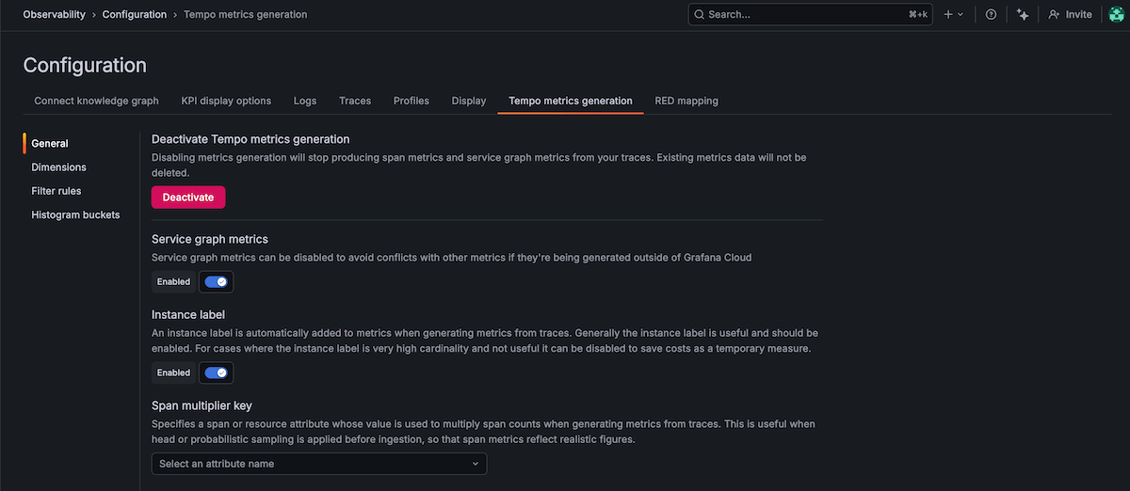Open the Traces tab

(x=355, y=101)
